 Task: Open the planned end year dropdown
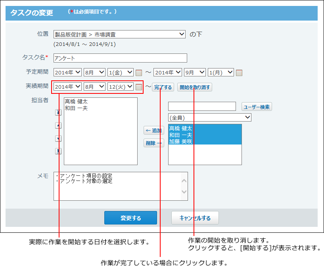pyautogui.click(x=168, y=72)
